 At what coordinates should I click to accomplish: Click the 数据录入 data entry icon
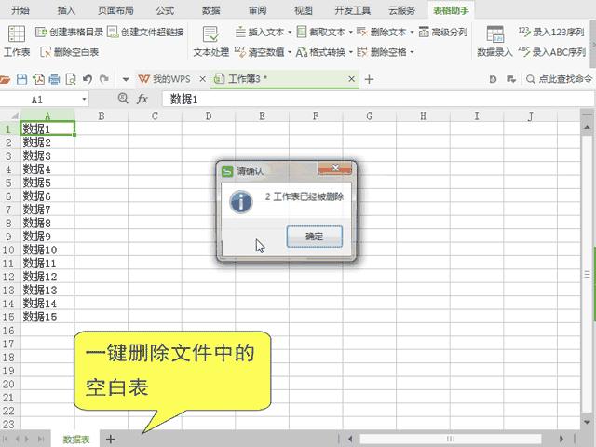pos(494,34)
